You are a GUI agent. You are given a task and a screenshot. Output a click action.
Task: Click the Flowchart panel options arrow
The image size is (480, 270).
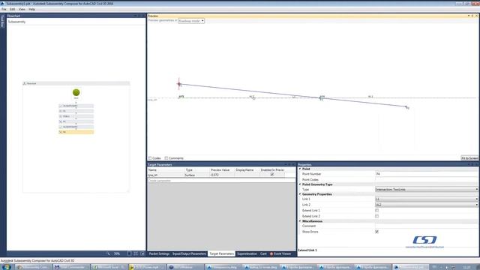(x=135, y=16)
